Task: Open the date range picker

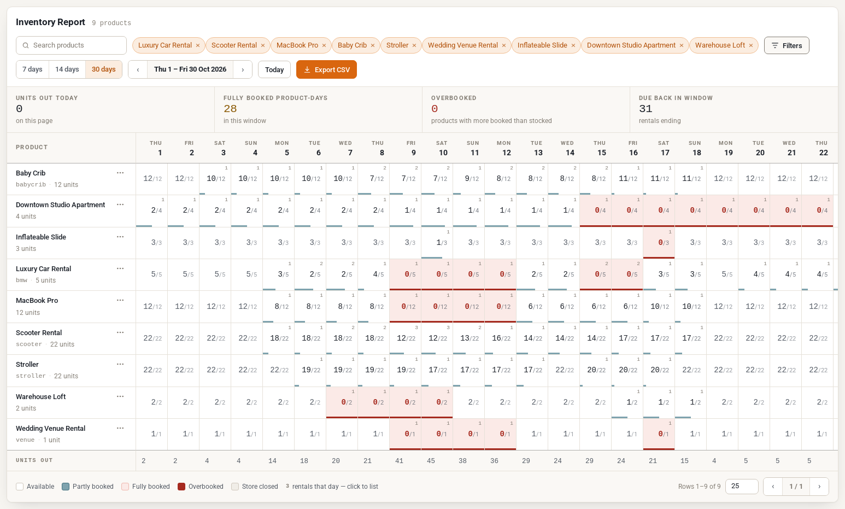Action: coord(190,69)
